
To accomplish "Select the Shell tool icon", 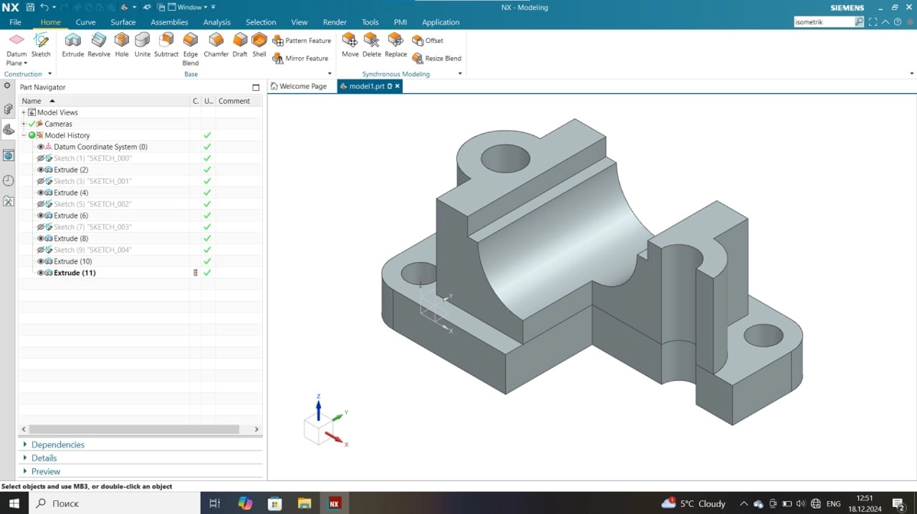I will [x=259, y=45].
